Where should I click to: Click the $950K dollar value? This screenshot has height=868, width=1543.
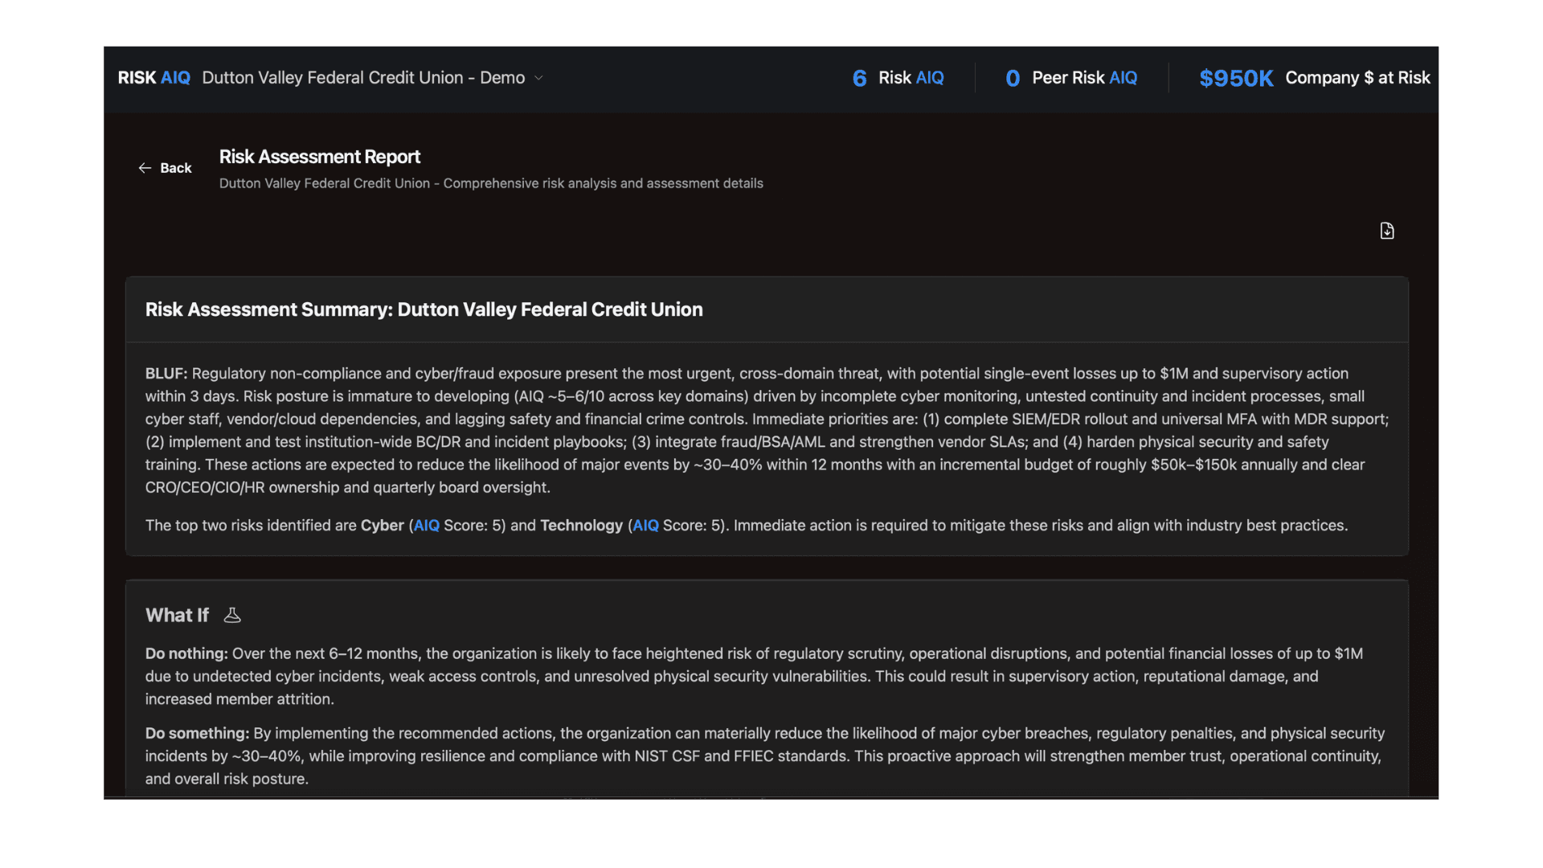tap(1236, 78)
